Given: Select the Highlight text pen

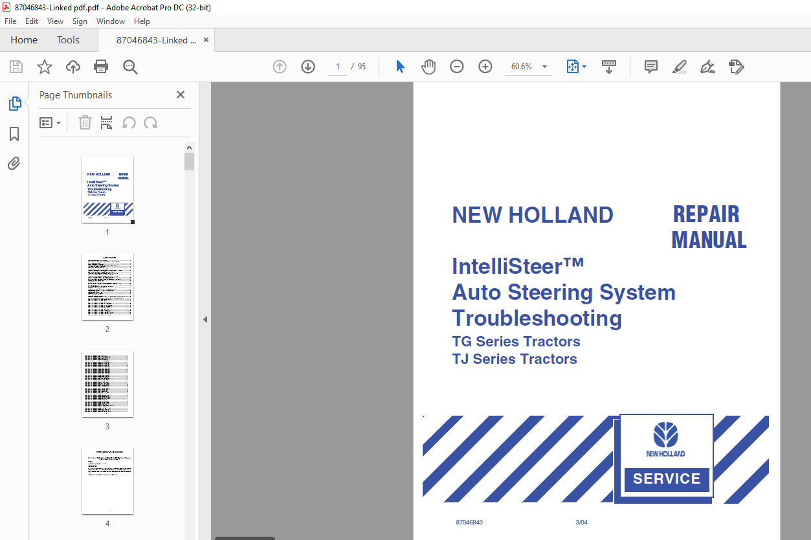Looking at the screenshot, I should [x=679, y=67].
